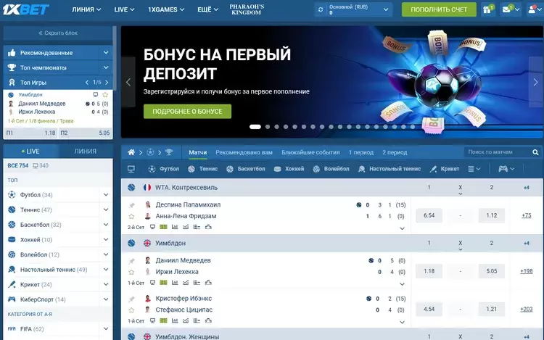Image resolution: width=544 pixels, height=340 pixels.
Task: Open the user profile icon
Action: (532, 9)
